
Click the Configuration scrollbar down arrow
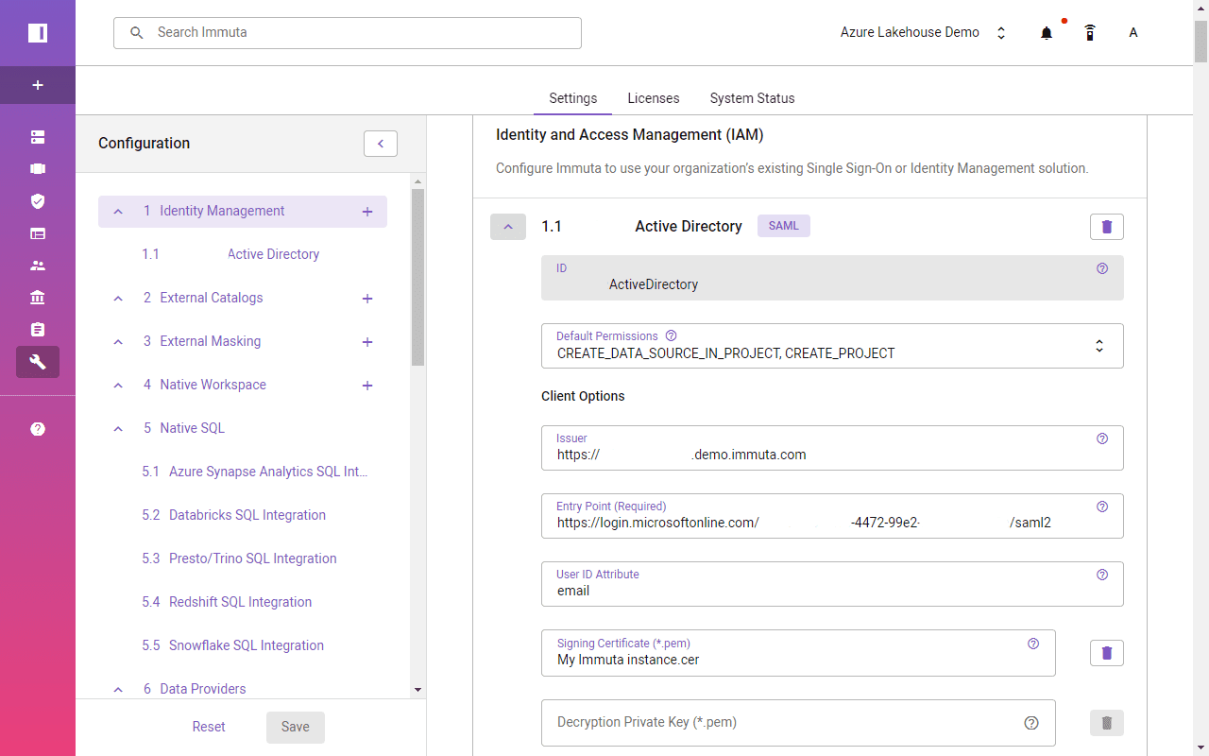click(x=418, y=691)
